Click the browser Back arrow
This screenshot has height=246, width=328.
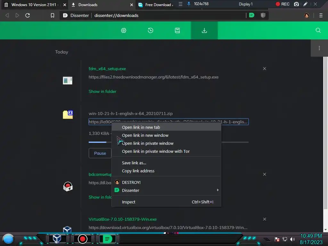coord(7,15)
